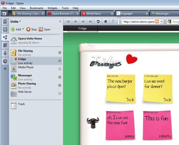Close the Unite panel with the X
Image resolution: width=179 pixels, height=145 pixels.
point(60,21)
